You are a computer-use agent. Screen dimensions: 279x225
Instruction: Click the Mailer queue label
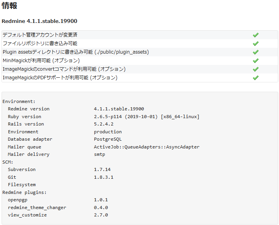point(24,147)
